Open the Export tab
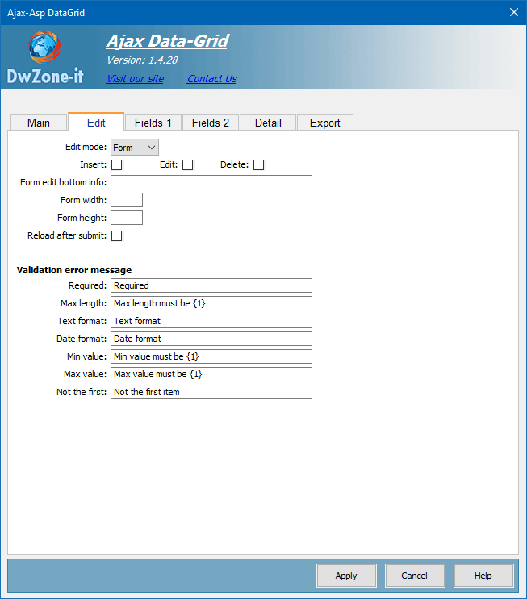Screen dimensions: 527x599 click(324, 123)
